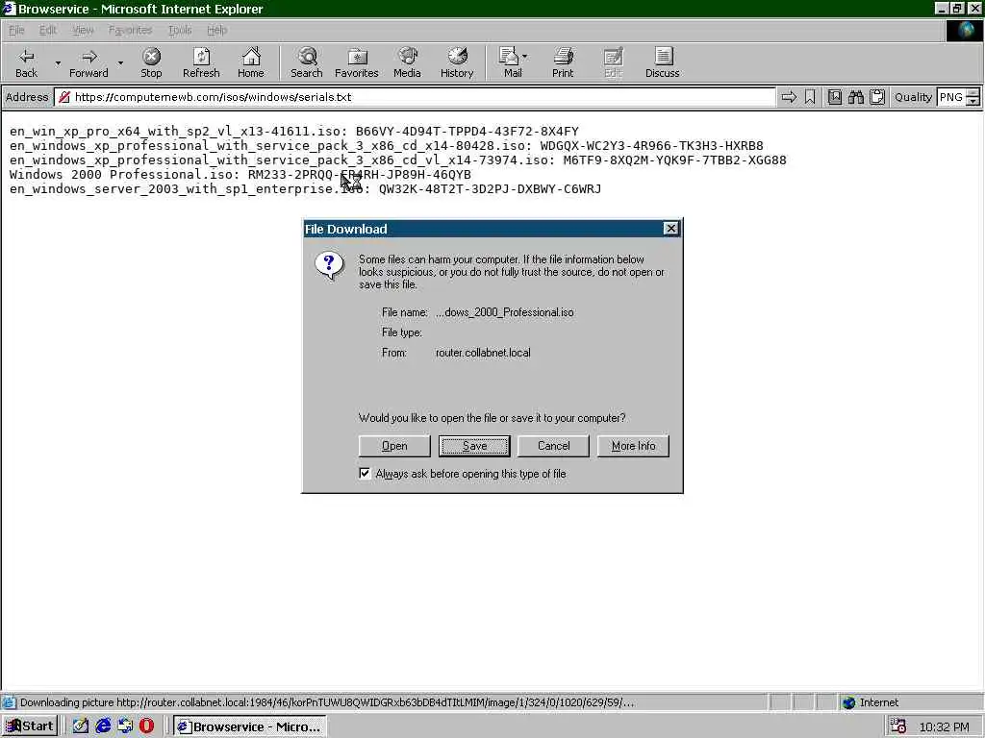Click into the address bar URL field
This screenshot has width=985, height=738.
415,97
